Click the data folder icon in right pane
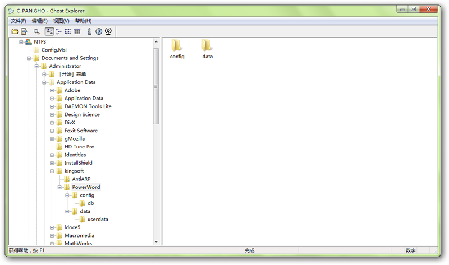This screenshot has height=265, width=449. (x=207, y=45)
